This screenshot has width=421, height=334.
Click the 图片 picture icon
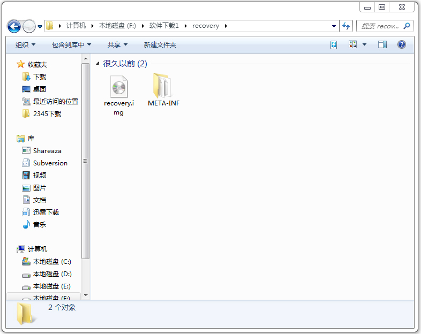click(26, 188)
